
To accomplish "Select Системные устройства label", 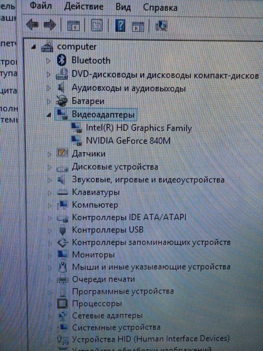I will [x=116, y=327].
